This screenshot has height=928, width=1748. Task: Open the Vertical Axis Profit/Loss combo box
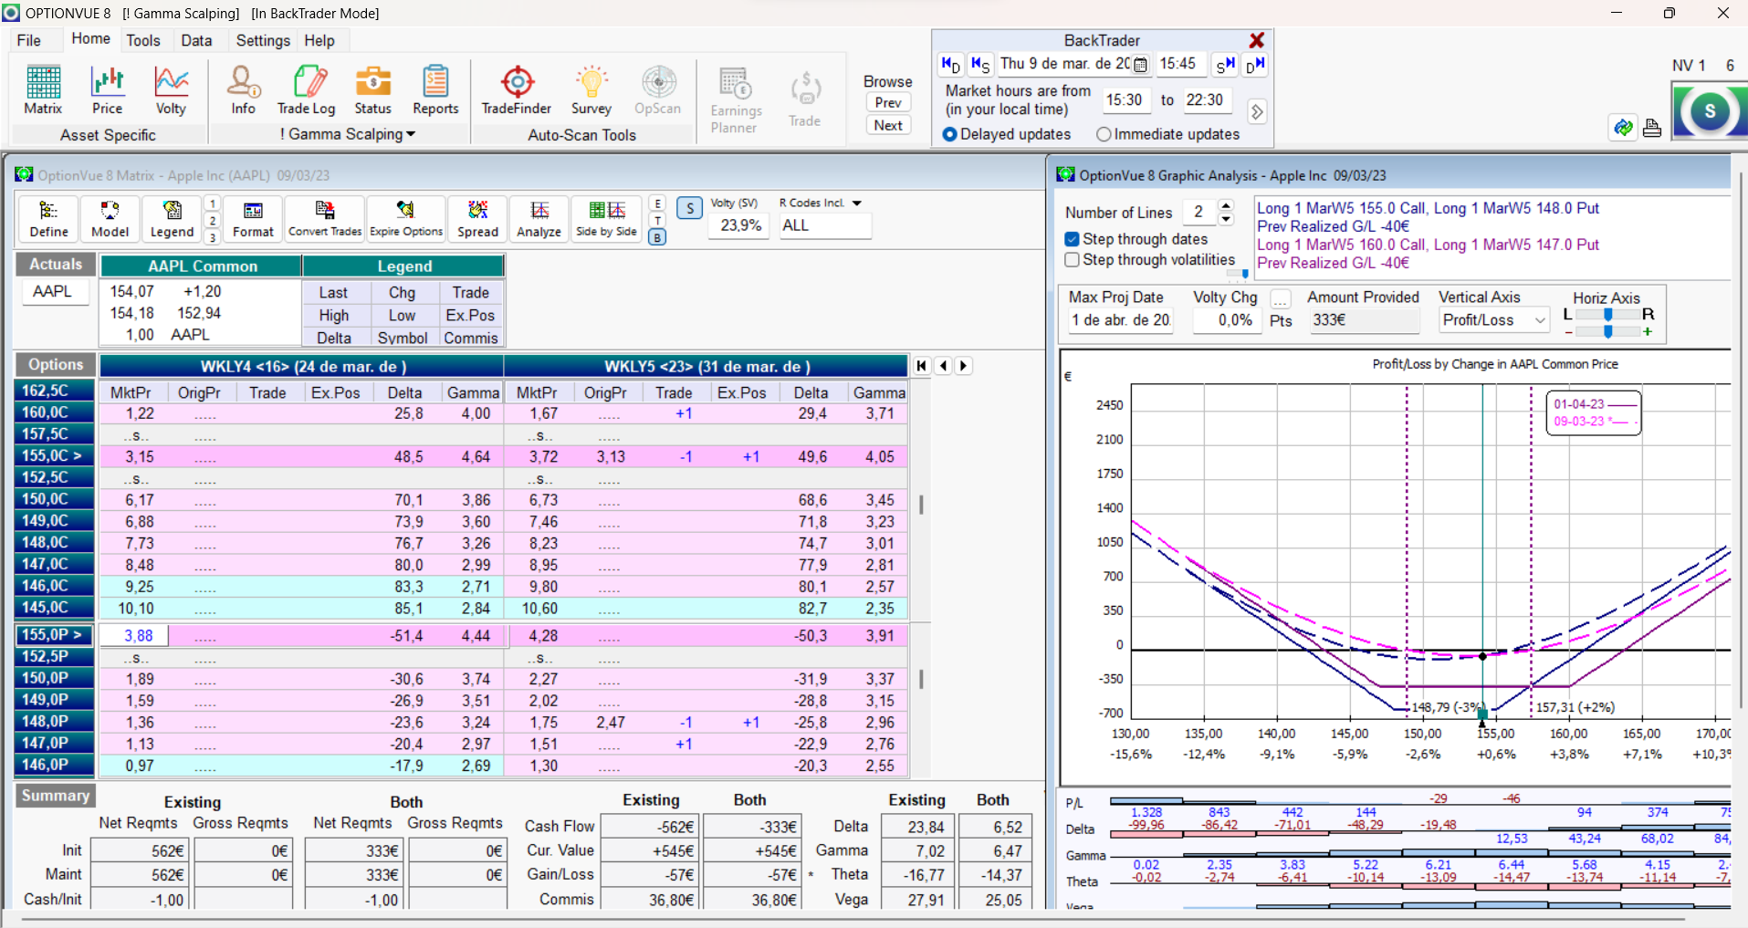point(1494,320)
